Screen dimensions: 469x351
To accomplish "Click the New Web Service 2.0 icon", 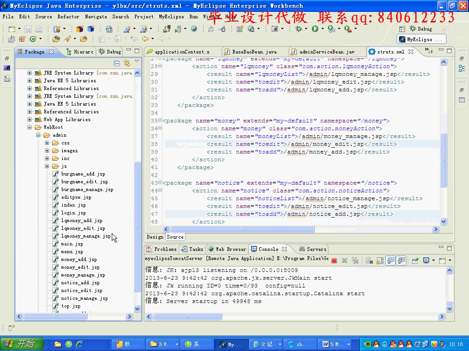I will [109, 29].
